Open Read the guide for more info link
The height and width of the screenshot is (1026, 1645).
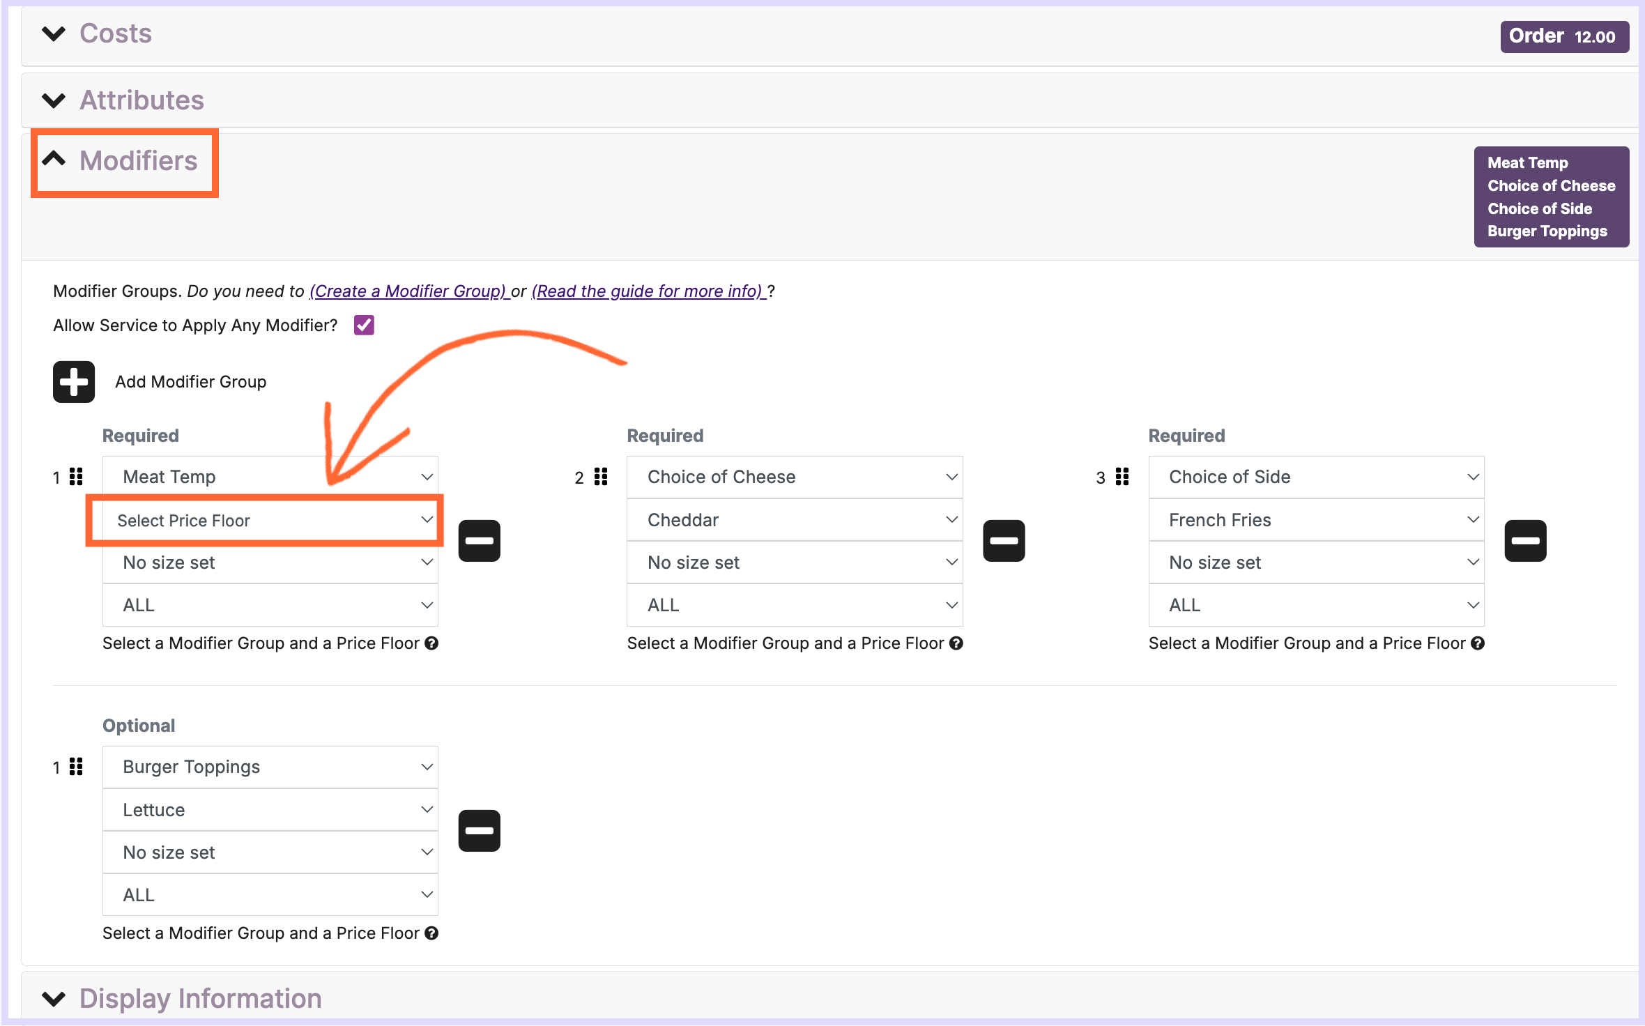pos(648,291)
